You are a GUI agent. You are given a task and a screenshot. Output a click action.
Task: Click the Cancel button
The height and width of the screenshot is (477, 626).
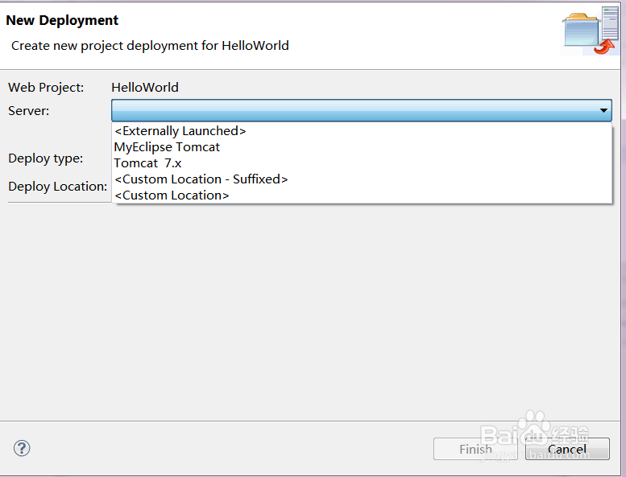coord(567,449)
